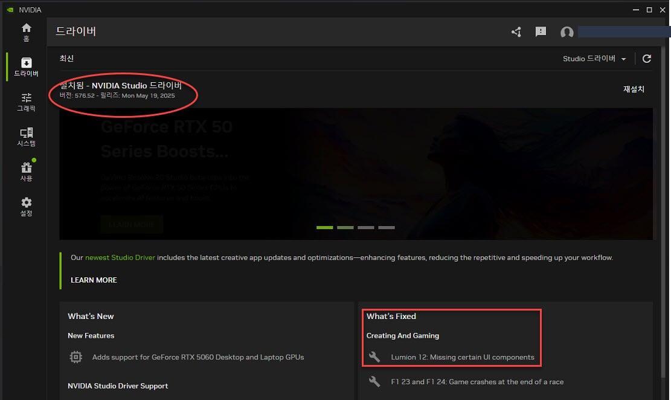Click the What's New heading

click(x=91, y=316)
